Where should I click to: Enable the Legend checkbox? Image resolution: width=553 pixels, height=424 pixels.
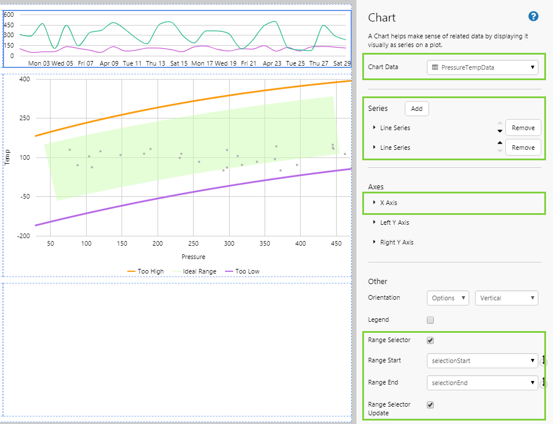(x=430, y=320)
